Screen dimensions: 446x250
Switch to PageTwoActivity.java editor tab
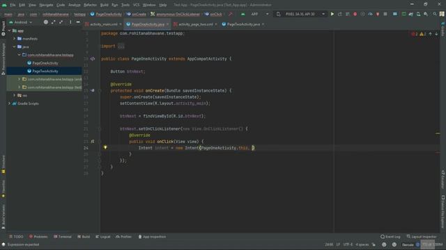click(243, 24)
